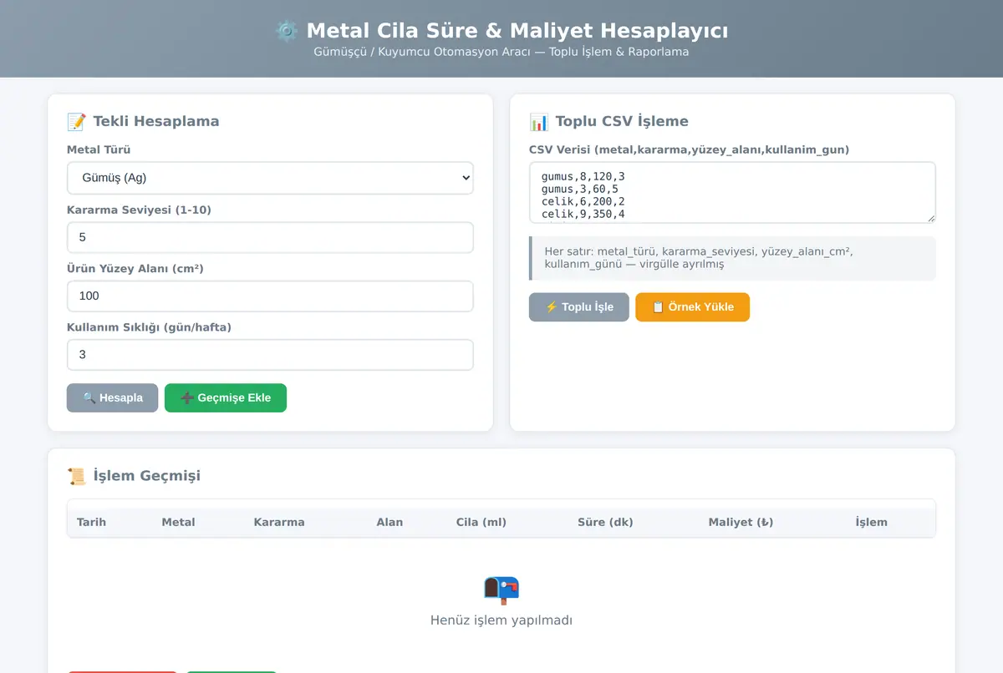This screenshot has height=673, width=1003.
Task: Click the Örnek Yükle button
Action: pos(693,307)
